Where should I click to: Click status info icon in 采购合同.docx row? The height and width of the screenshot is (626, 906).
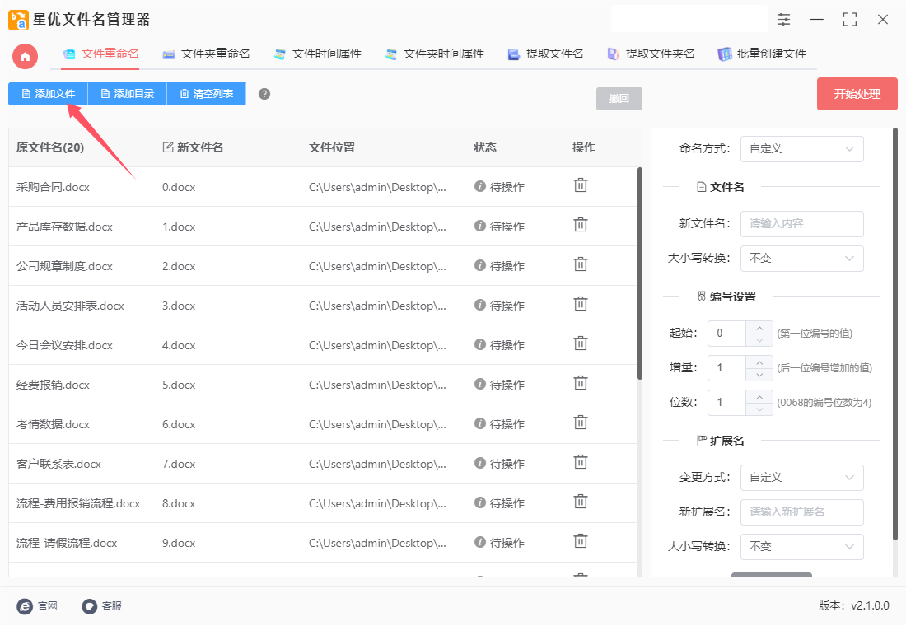click(479, 186)
